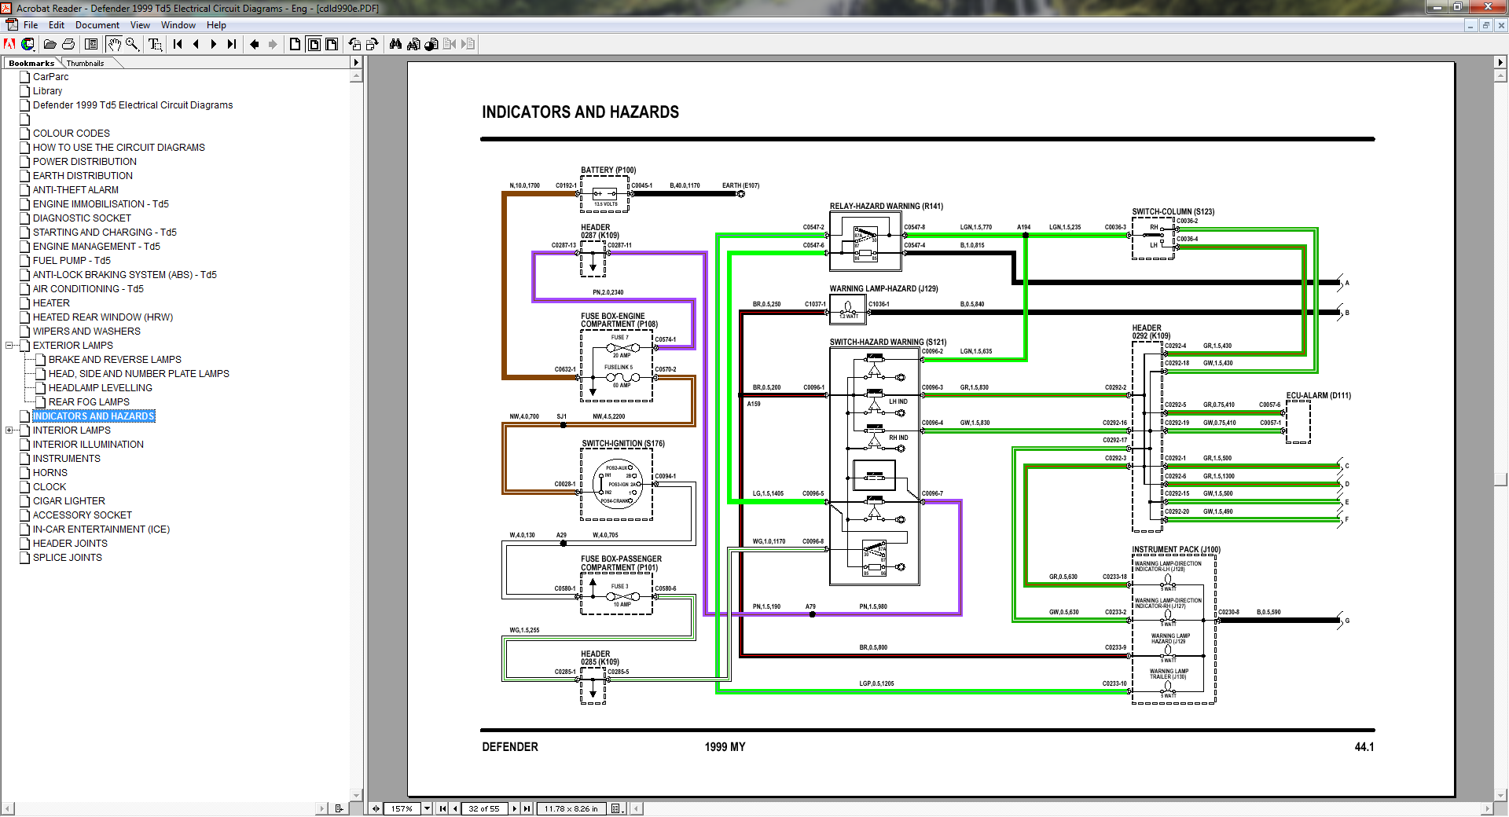This screenshot has height=817, width=1509.
Task: Collapse the EXTERIOR LAMPS bookmark
Action: pyautogui.click(x=9, y=346)
